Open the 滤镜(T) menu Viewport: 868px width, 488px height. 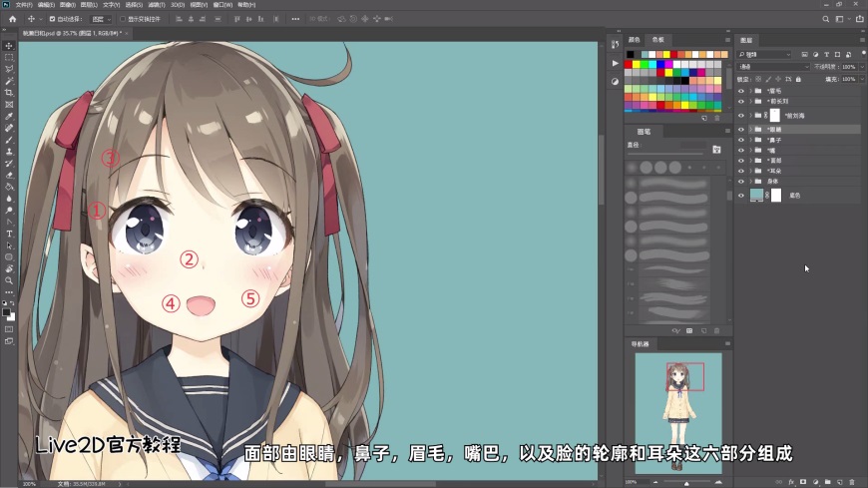point(157,4)
